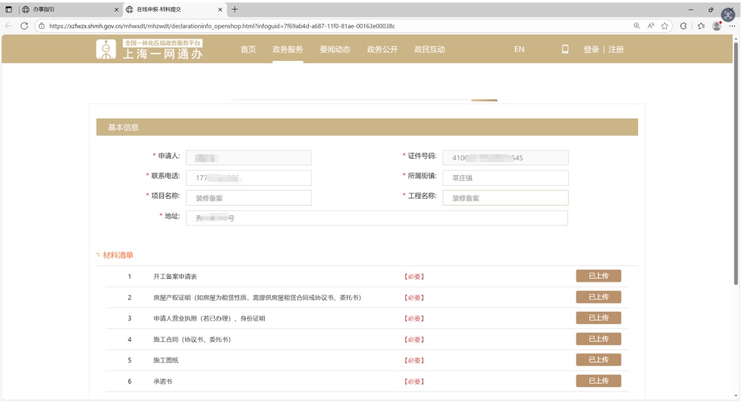Click the browser refresh icon

tap(25, 26)
